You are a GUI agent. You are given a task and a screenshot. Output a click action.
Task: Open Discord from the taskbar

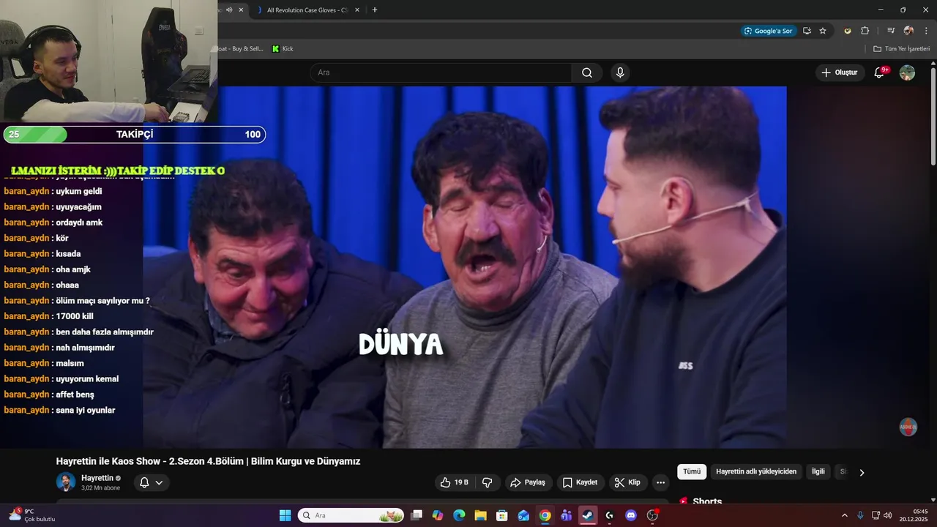tap(631, 515)
